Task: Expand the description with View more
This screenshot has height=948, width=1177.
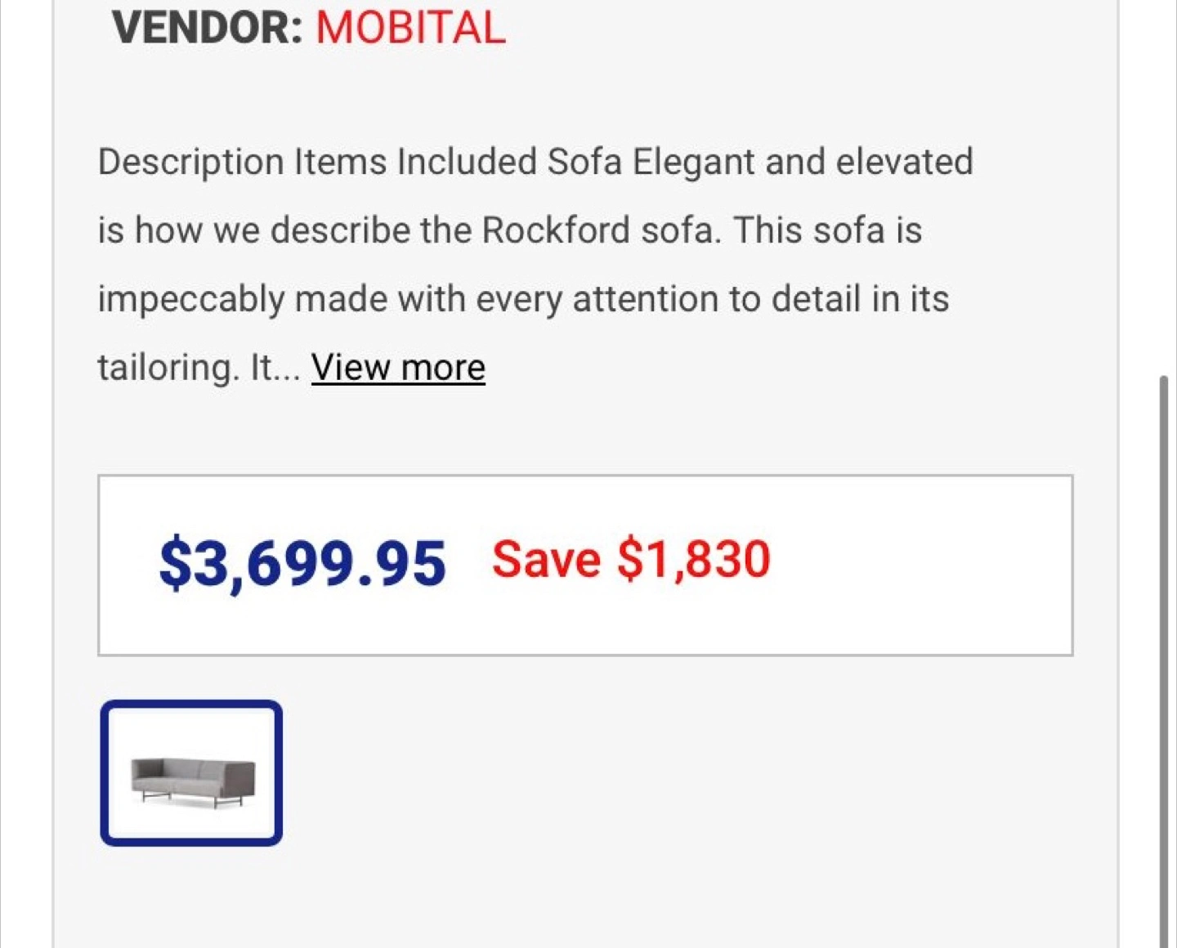Action: coord(398,368)
